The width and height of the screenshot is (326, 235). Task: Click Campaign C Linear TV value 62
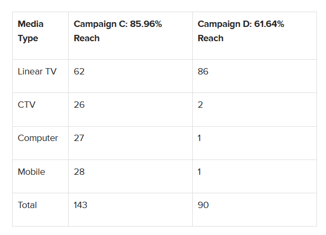tap(79, 71)
